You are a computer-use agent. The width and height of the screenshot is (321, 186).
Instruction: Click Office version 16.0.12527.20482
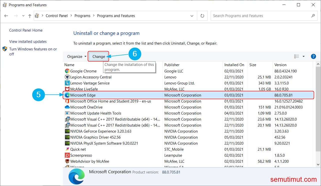click(288, 101)
